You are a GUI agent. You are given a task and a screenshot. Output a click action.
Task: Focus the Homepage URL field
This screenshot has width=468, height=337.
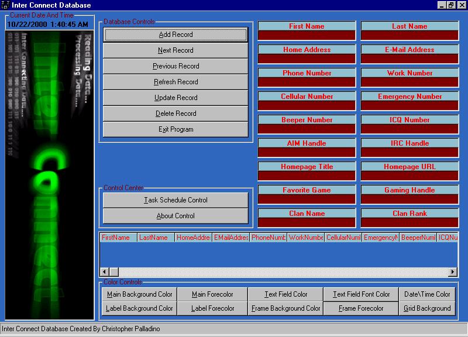(x=409, y=176)
